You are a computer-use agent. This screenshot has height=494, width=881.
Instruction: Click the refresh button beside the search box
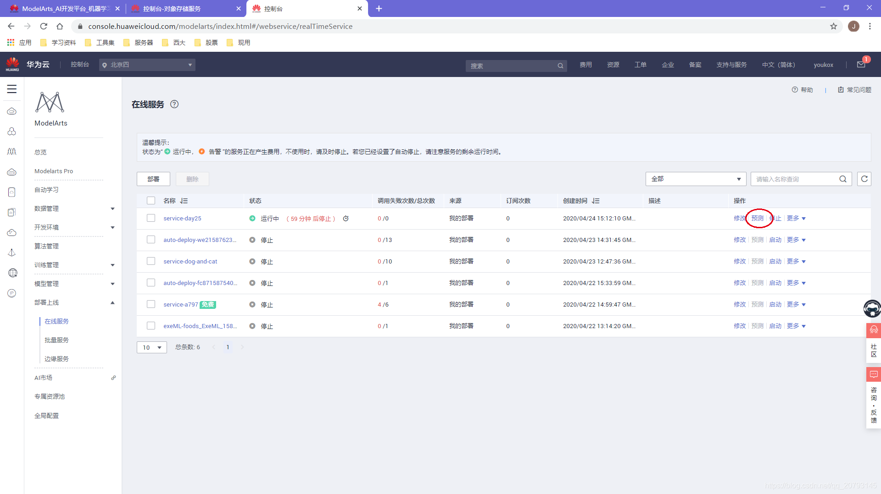pyautogui.click(x=864, y=179)
